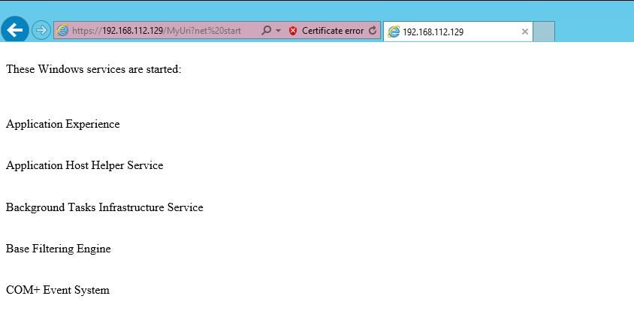Viewport: 634px width, 317px height.
Task: Click 'Background Tasks Infrastructure Service' line
Action: point(104,207)
